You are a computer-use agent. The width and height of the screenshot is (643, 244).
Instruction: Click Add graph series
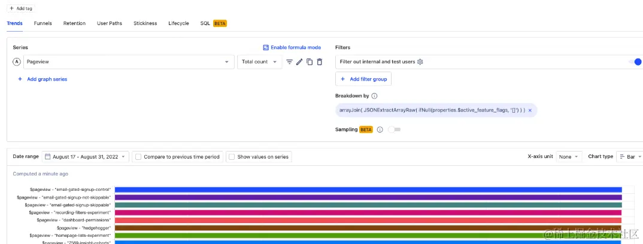click(x=43, y=79)
